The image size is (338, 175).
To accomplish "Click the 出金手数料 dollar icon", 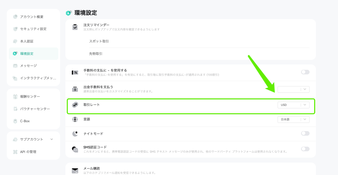I will pyautogui.click(x=75, y=89).
